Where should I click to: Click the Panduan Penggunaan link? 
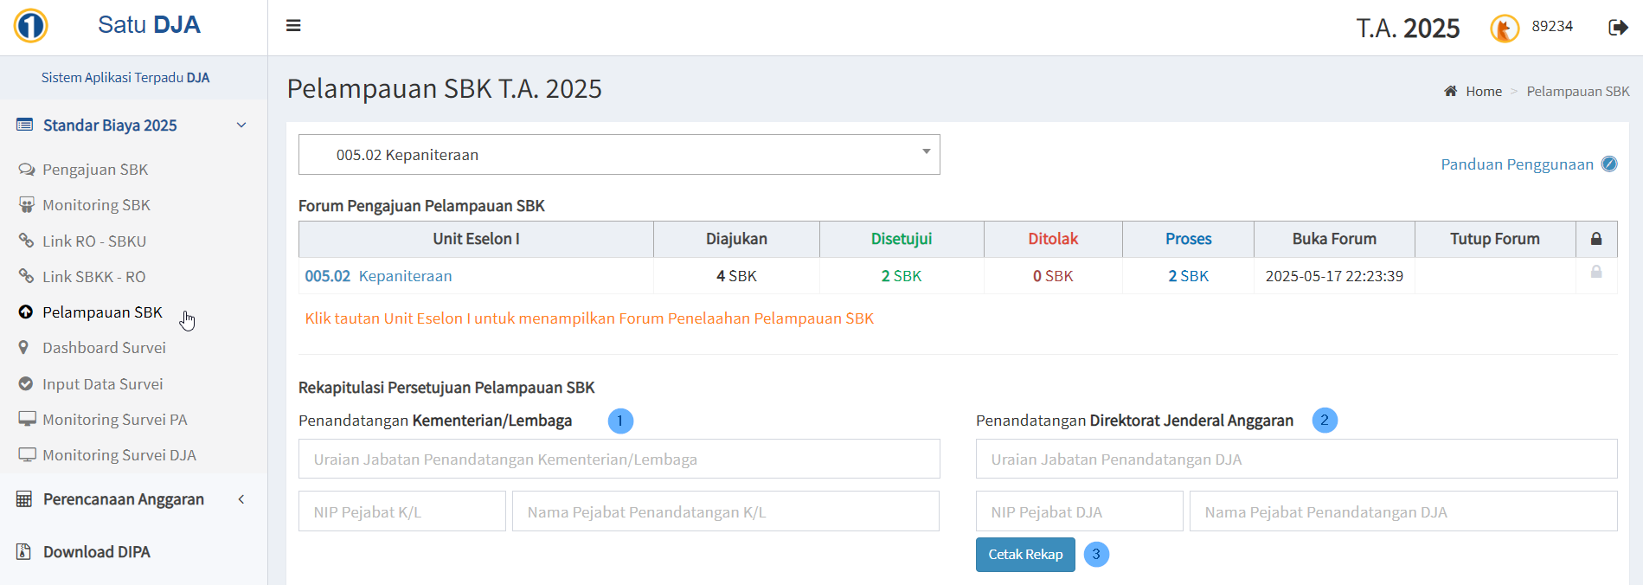coord(1516,164)
